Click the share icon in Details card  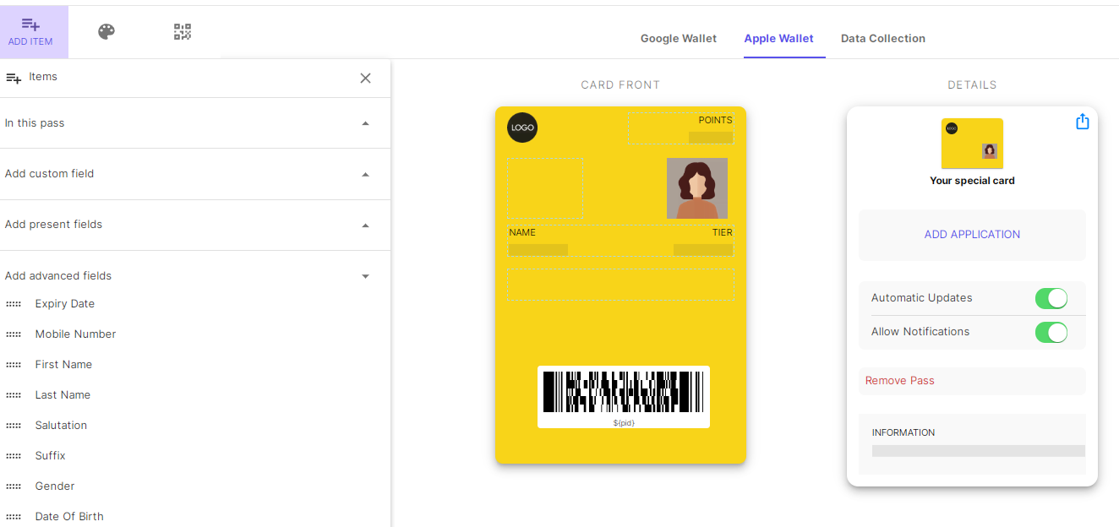(1082, 122)
